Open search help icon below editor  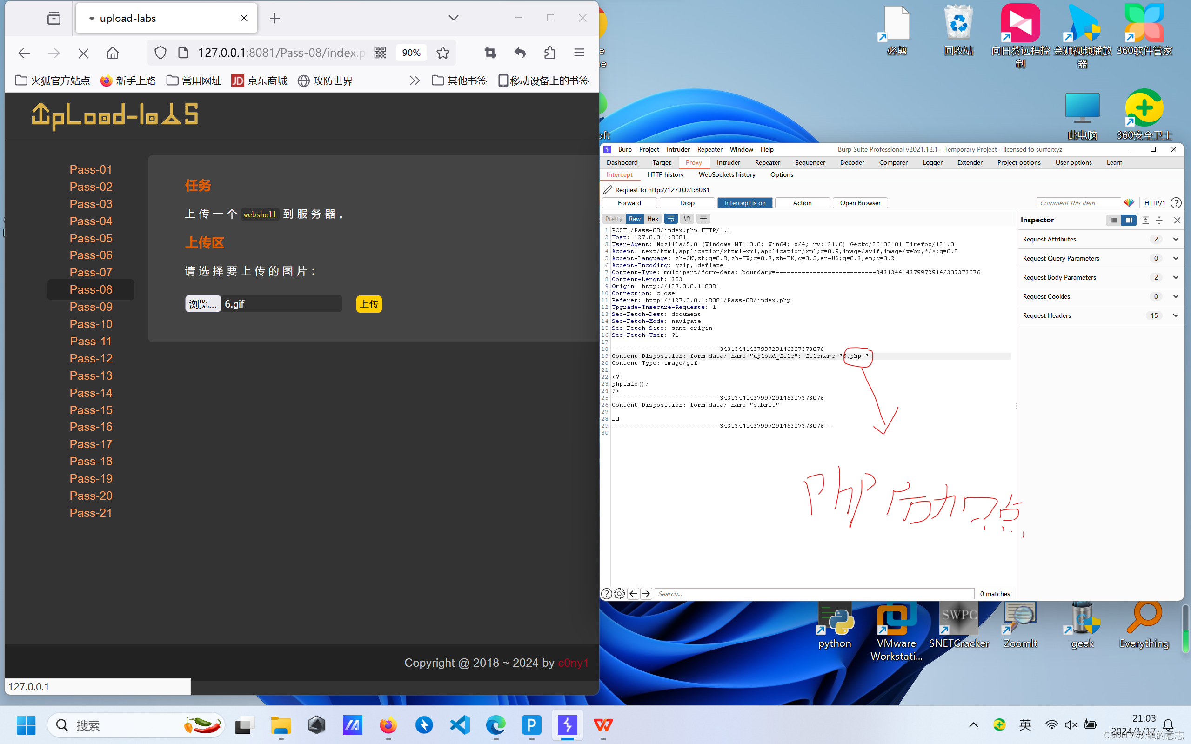pyautogui.click(x=607, y=593)
